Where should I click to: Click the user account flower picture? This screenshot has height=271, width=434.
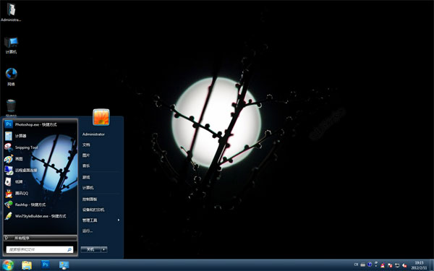(x=101, y=117)
